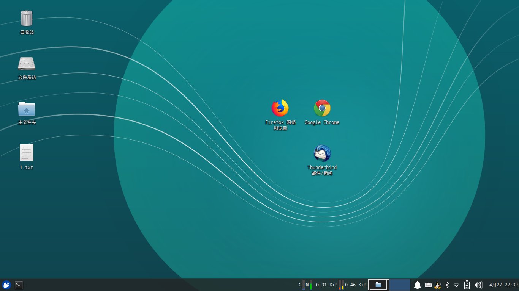Click the 0.31 KiB network speed text
Viewport: 519px width, 291px height.
[x=327, y=285]
